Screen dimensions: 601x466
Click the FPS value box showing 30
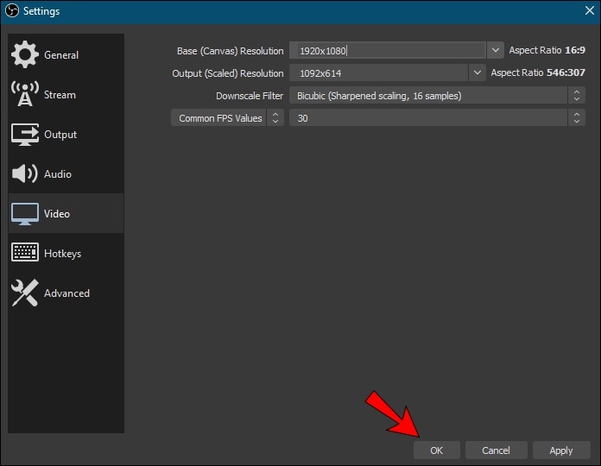437,118
